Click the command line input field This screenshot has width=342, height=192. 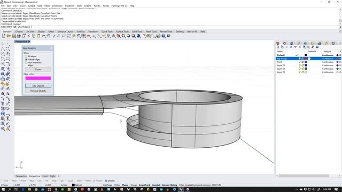[x=170, y=27]
